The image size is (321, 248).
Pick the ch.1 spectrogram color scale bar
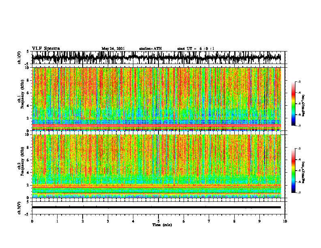(293, 103)
